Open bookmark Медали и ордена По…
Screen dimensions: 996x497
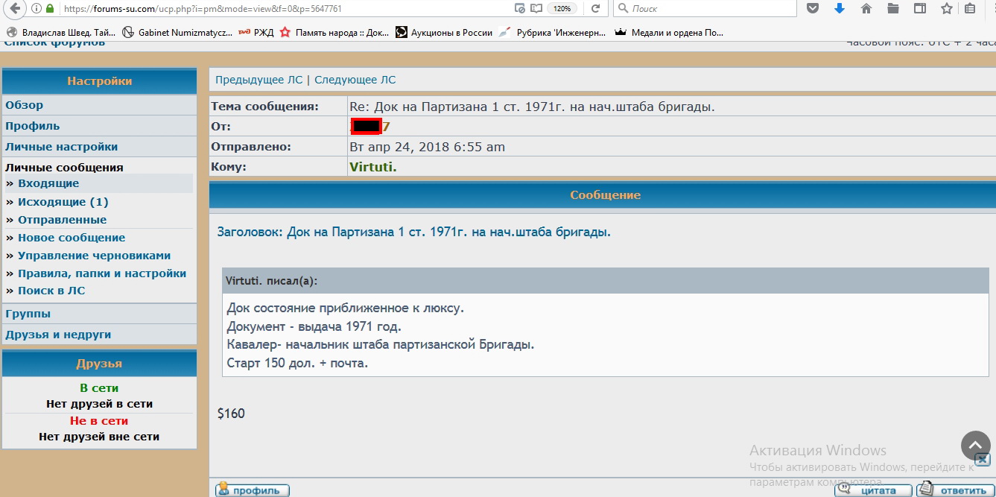coord(669,32)
